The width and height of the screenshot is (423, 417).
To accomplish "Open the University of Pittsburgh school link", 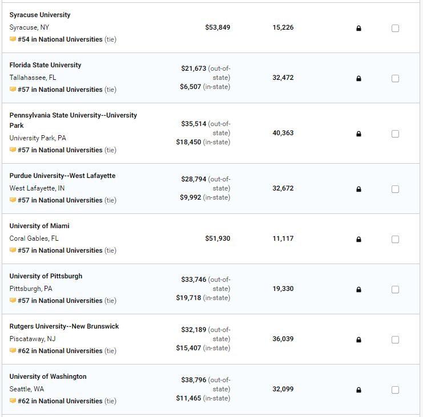I will tap(46, 276).
